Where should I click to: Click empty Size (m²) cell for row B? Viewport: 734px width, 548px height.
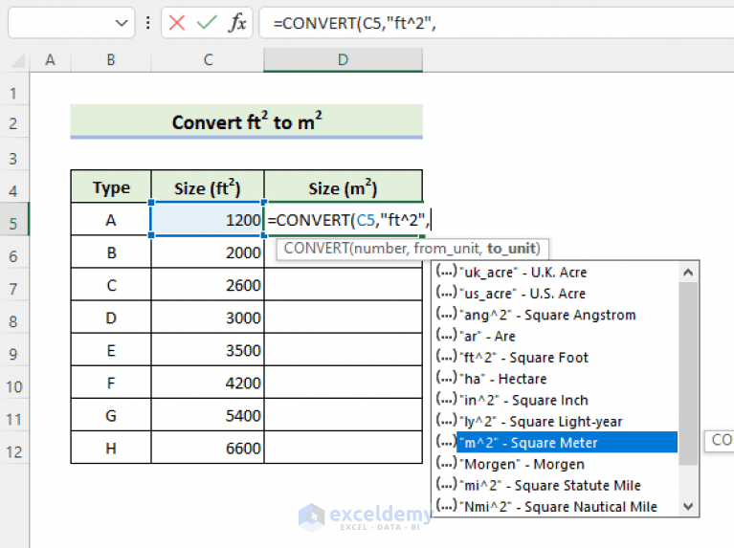tap(344, 252)
